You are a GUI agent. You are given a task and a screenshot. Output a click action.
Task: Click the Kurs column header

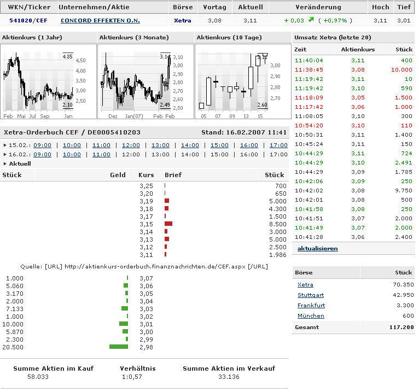pos(146,175)
